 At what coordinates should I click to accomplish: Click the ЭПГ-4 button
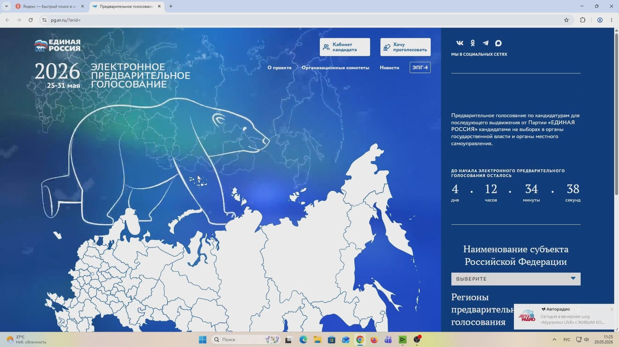[x=420, y=67]
